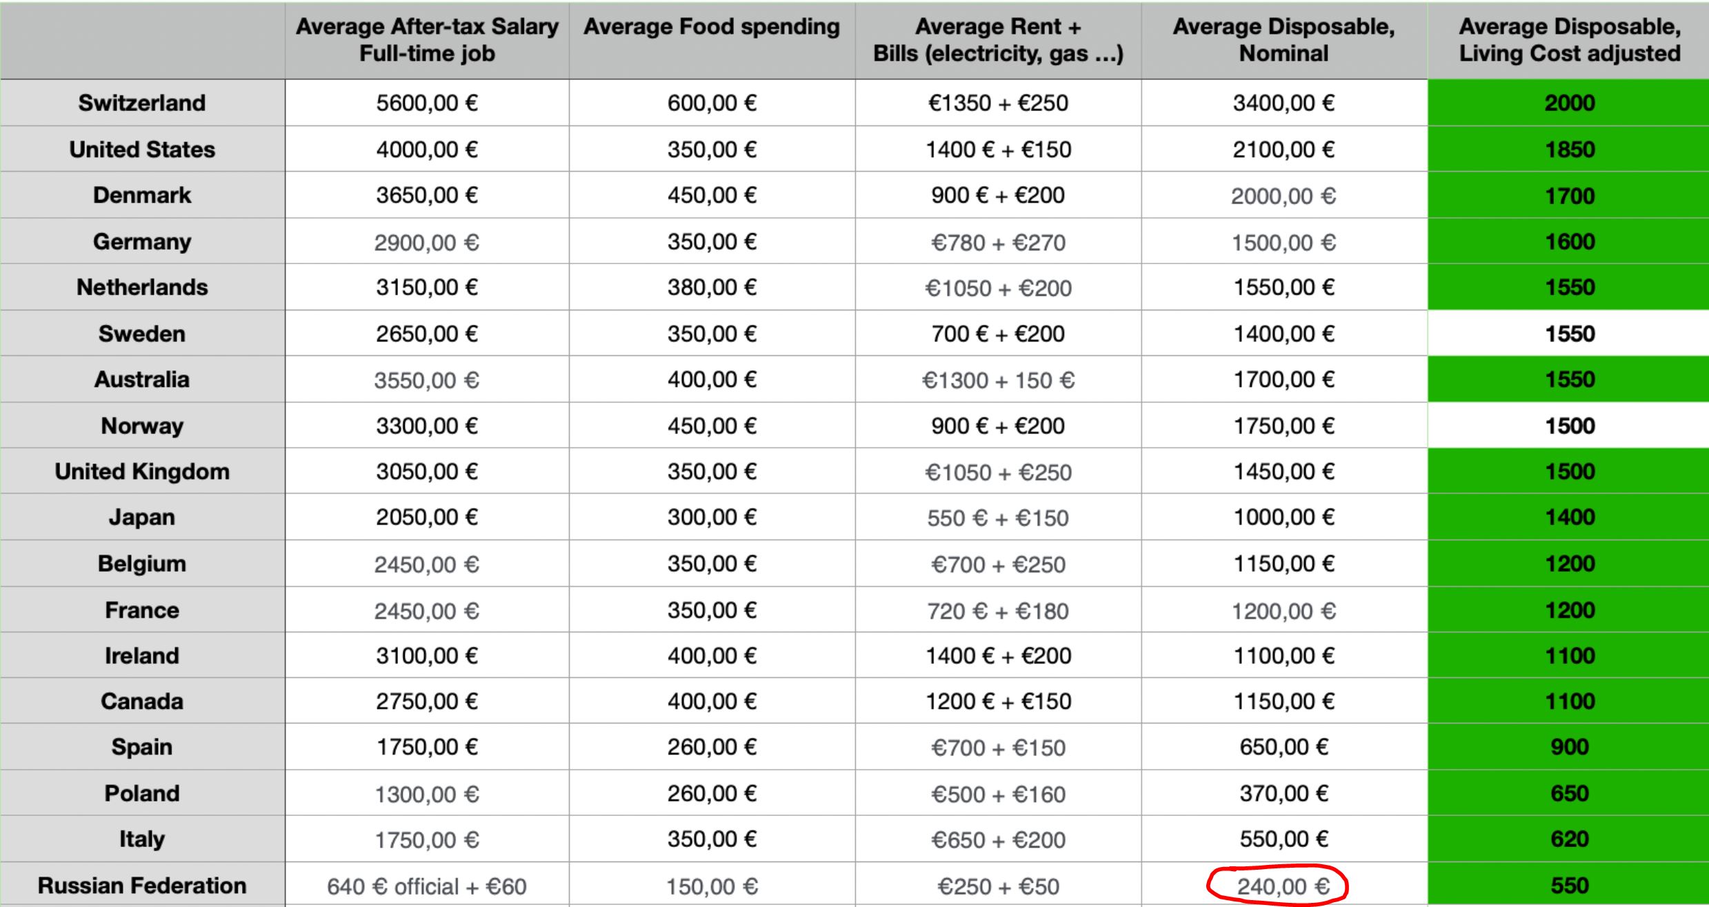Viewport: 1709px width, 907px height.
Task: Select the green 1400 adjusted cell
Action: tap(1569, 517)
